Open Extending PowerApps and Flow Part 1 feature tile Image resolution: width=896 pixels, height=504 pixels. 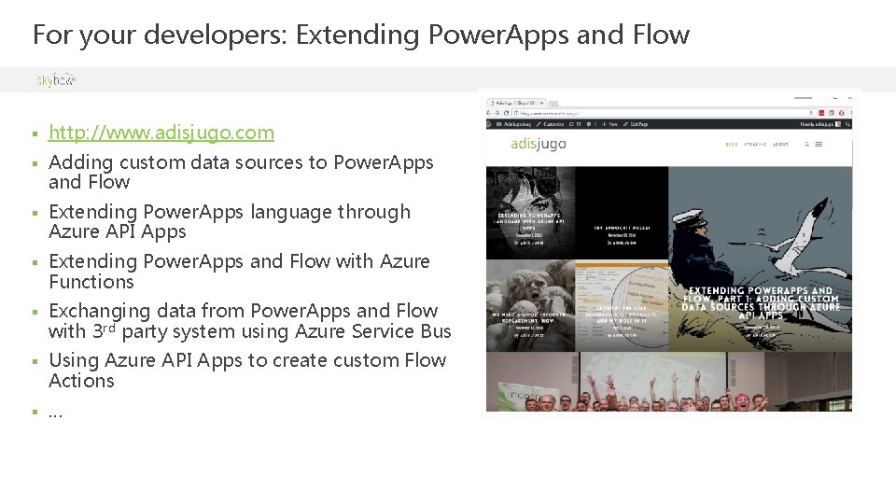click(760, 259)
